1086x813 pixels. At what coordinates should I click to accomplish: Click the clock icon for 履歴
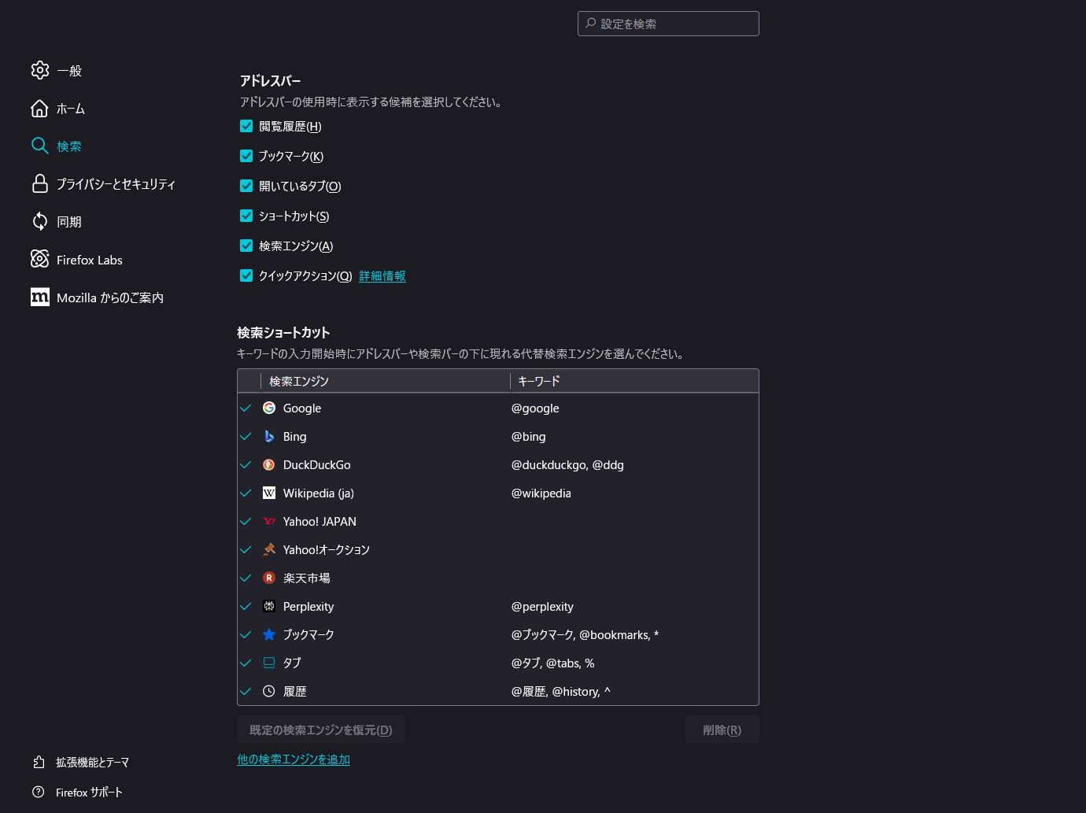pos(269,691)
